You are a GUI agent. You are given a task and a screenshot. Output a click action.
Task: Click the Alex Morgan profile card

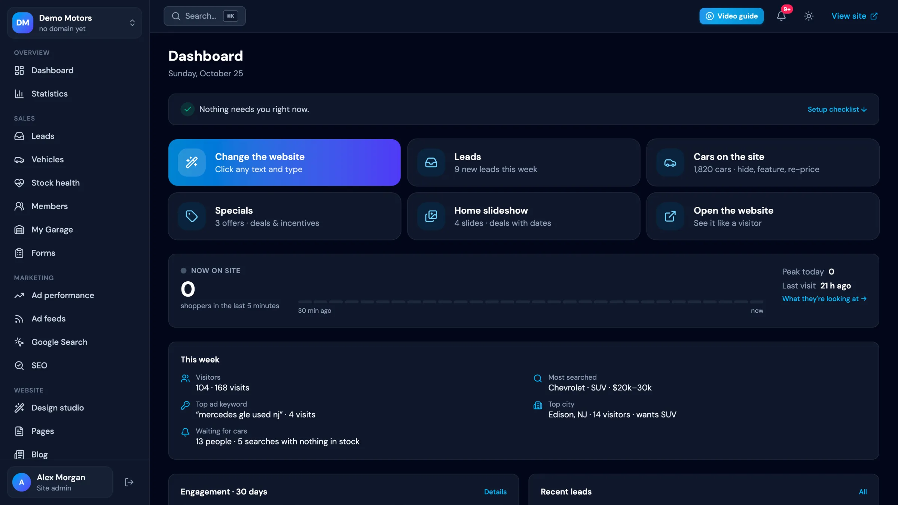point(60,482)
